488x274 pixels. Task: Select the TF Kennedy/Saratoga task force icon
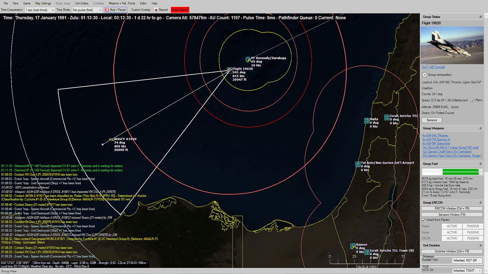pos(248,60)
